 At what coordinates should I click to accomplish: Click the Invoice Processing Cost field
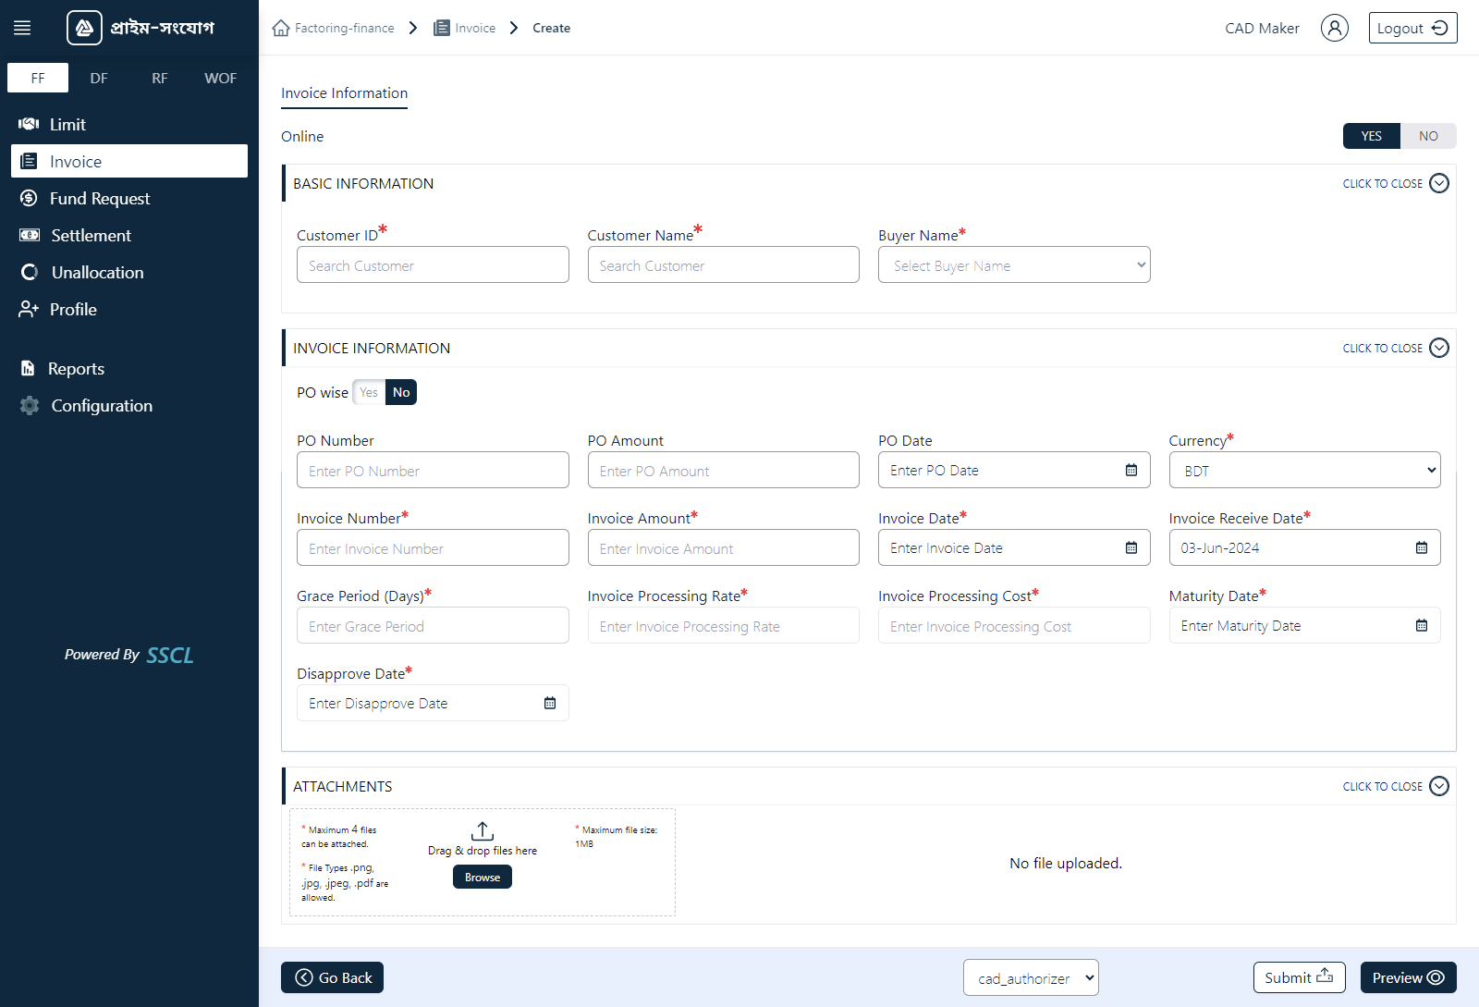1014,625
